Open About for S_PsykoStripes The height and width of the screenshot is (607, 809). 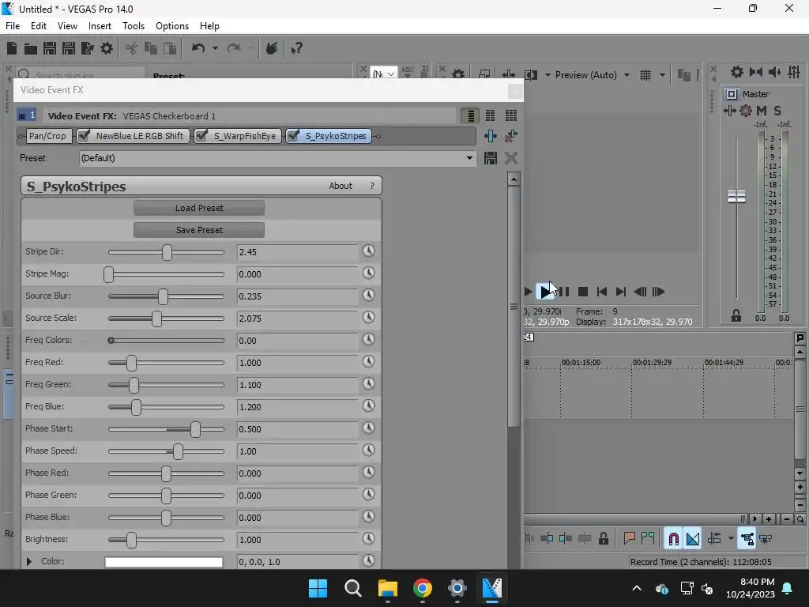[341, 186]
